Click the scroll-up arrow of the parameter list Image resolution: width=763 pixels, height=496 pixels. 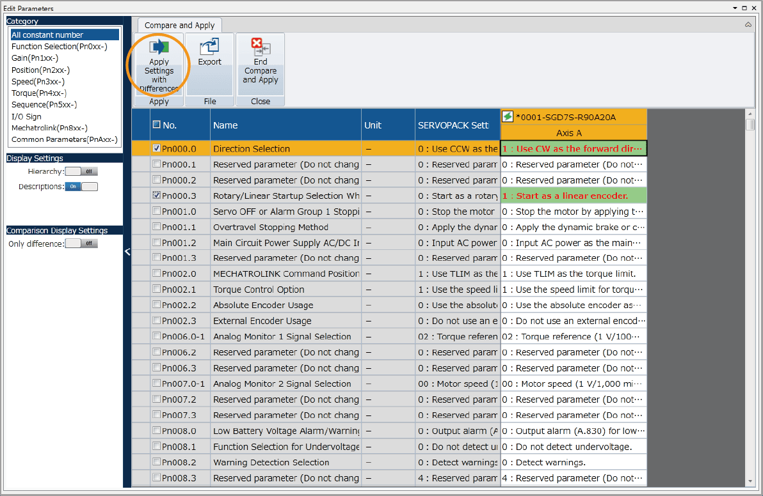tap(750, 114)
